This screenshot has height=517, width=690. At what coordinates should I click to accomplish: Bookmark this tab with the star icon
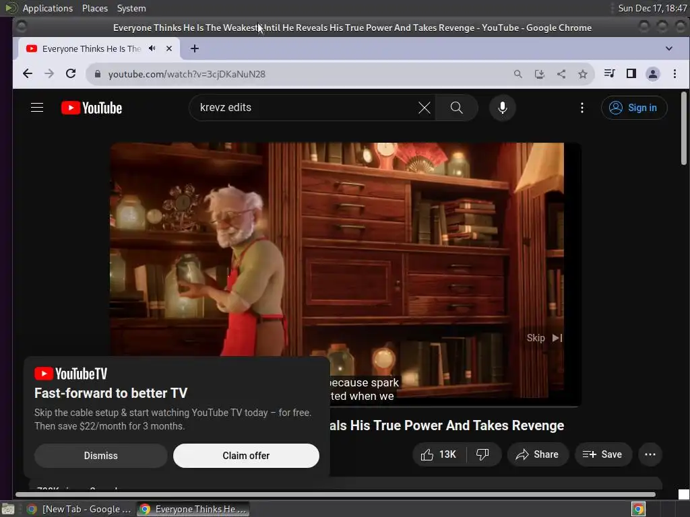click(583, 74)
